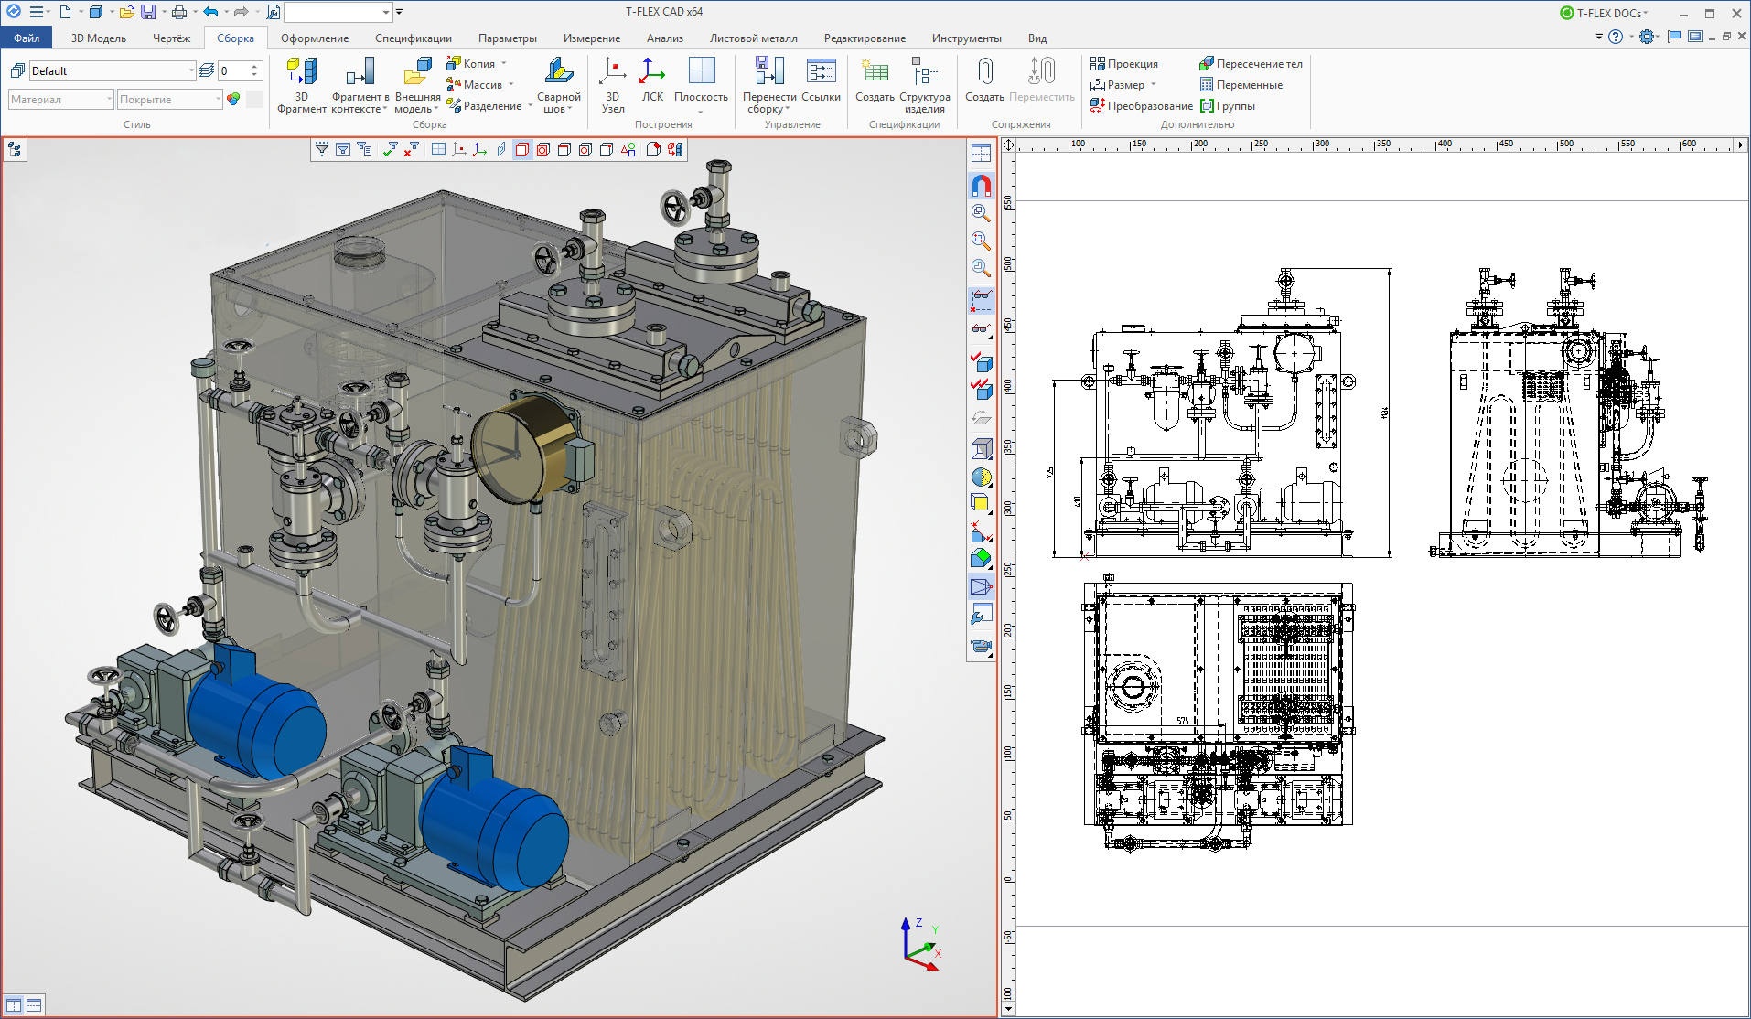Expand the T-FLEX DOCs dropdown
Viewport: 1751px width, 1019px height.
1646,13
